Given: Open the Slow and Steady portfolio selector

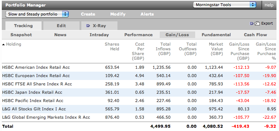Looking at the screenshot, I should pyautogui.click(x=37, y=14).
